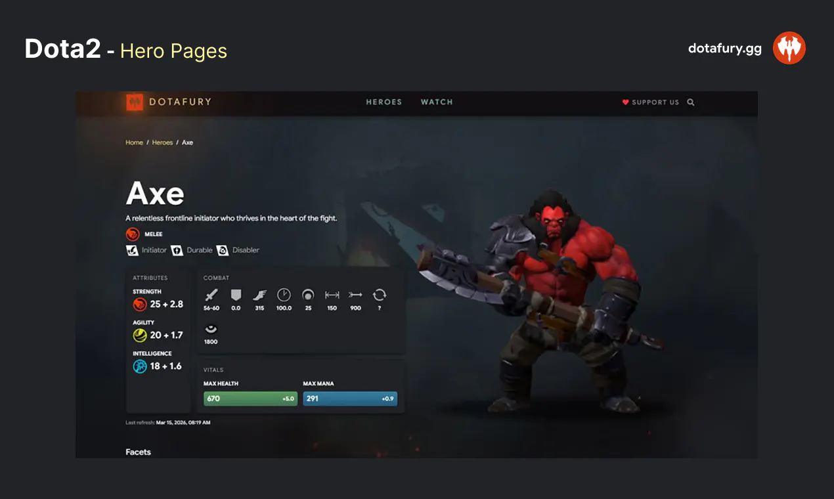Screen dimensions: 834x499
Task: Open the Watch menu item
Action: tap(437, 102)
